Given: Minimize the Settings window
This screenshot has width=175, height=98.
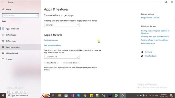Looking at the screenshot, I should pos(160,2).
